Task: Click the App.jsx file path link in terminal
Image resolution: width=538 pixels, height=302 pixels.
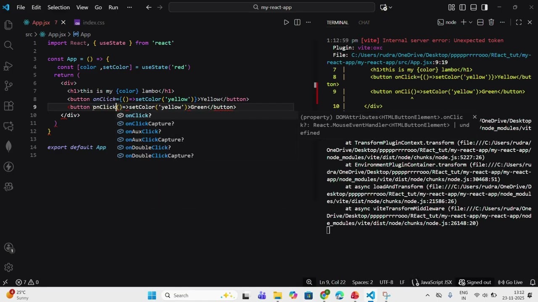Action: click(429, 59)
